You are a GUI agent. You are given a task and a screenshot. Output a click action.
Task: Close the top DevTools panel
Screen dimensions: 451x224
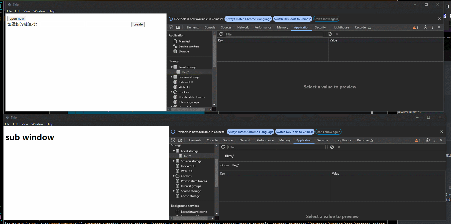click(439, 27)
